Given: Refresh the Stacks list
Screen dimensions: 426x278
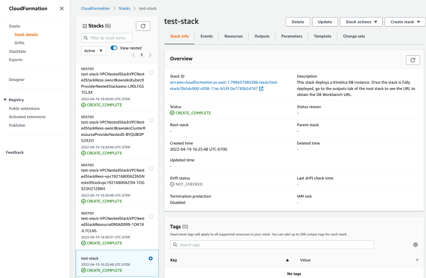Looking at the screenshot, I should [143, 26].
